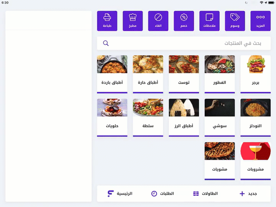Choose the سوشي sushi category
Screen dimensions: 276x207
point(220,118)
